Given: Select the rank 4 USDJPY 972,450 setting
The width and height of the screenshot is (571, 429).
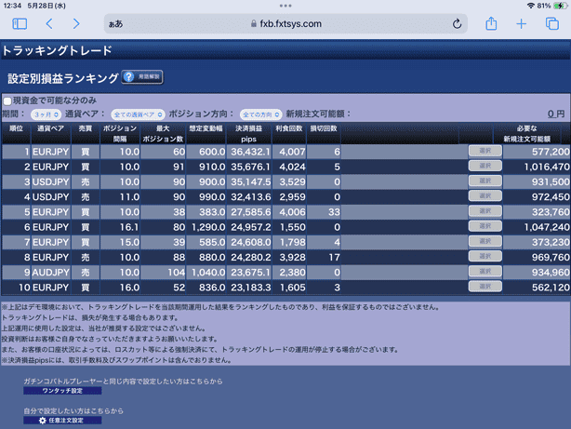Looking at the screenshot, I should [x=485, y=196].
